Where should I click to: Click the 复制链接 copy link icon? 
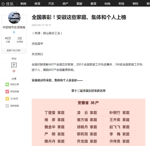pos(7,106)
